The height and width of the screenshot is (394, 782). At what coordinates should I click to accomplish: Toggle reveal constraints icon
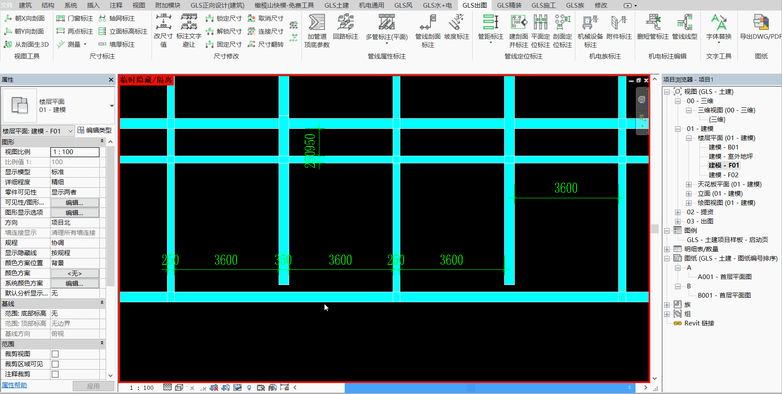click(285, 387)
